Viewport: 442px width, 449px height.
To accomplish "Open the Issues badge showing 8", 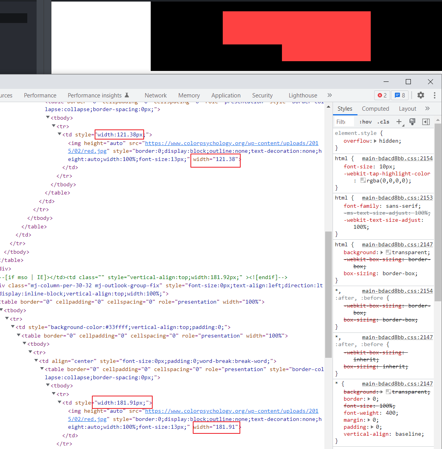I will coord(400,95).
